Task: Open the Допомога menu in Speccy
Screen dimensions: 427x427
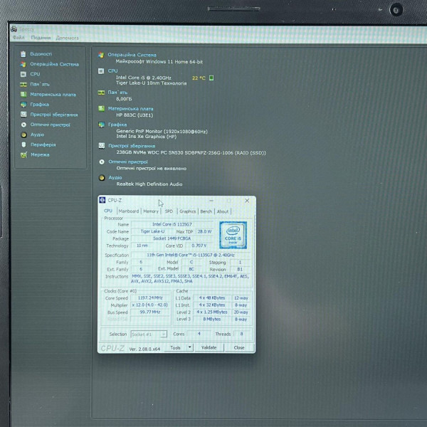Action: [68, 38]
